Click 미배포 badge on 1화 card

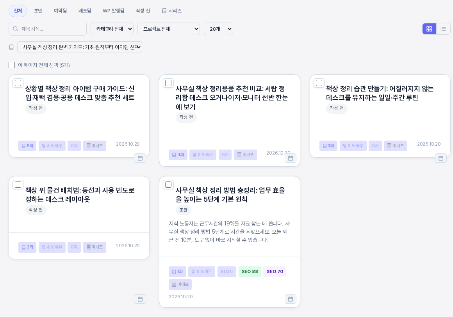tap(180, 284)
